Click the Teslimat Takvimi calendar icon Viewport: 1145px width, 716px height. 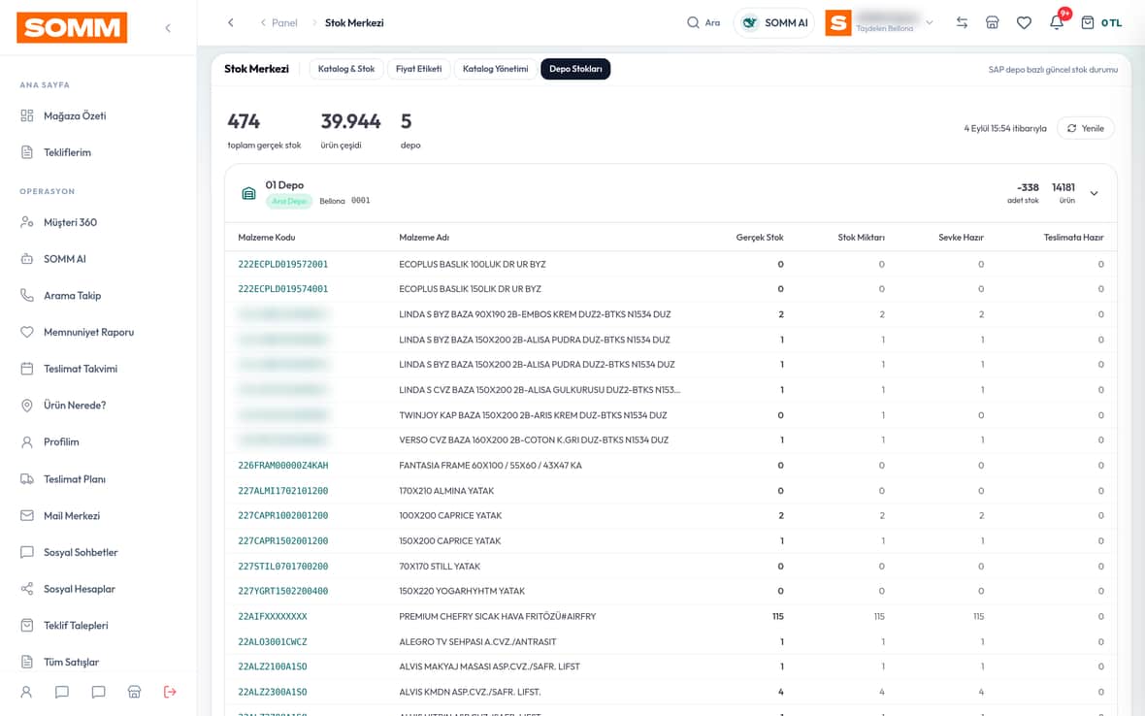[x=27, y=369]
